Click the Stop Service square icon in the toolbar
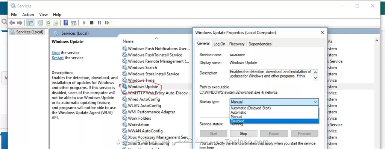The height and width of the screenshot is (149, 385). 92,23
